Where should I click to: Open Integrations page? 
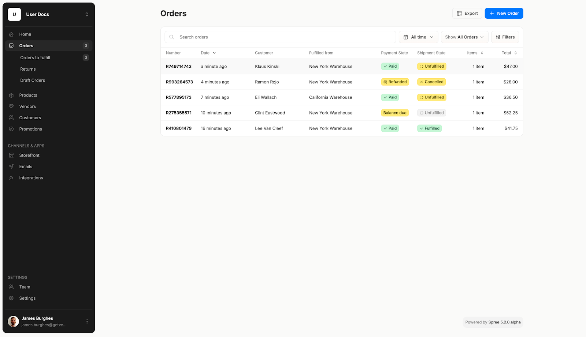click(x=31, y=178)
